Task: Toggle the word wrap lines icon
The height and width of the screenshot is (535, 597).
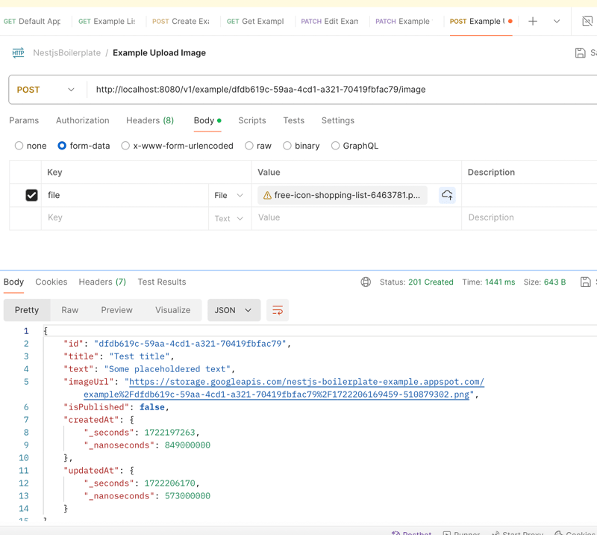Action: click(x=278, y=310)
